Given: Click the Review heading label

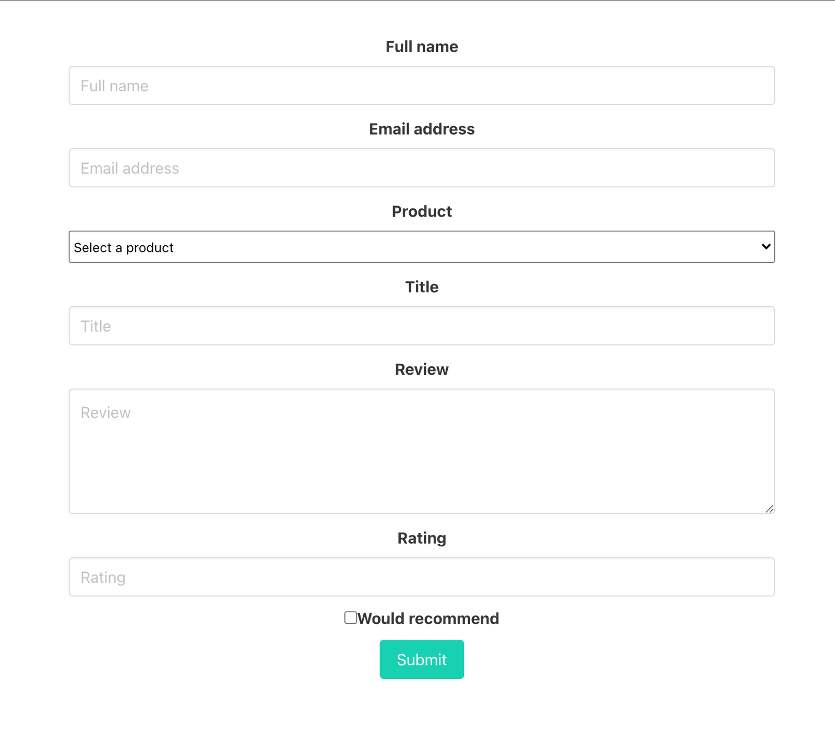Looking at the screenshot, I should coord(421,369).
